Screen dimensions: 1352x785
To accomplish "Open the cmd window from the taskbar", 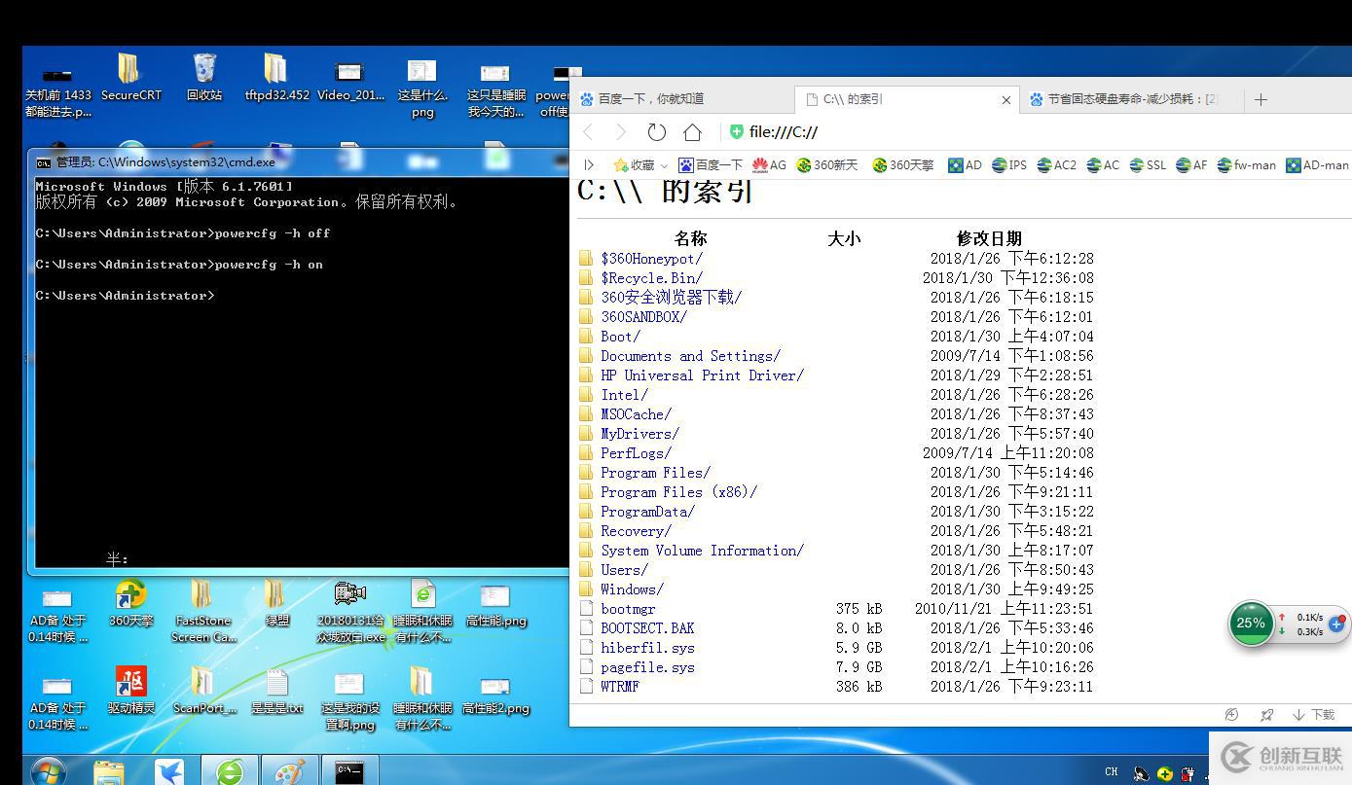I will tap(349, 770).
